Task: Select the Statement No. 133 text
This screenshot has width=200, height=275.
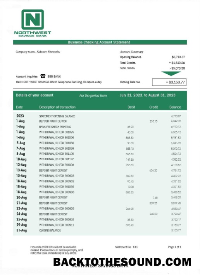Action: [126, 247]
